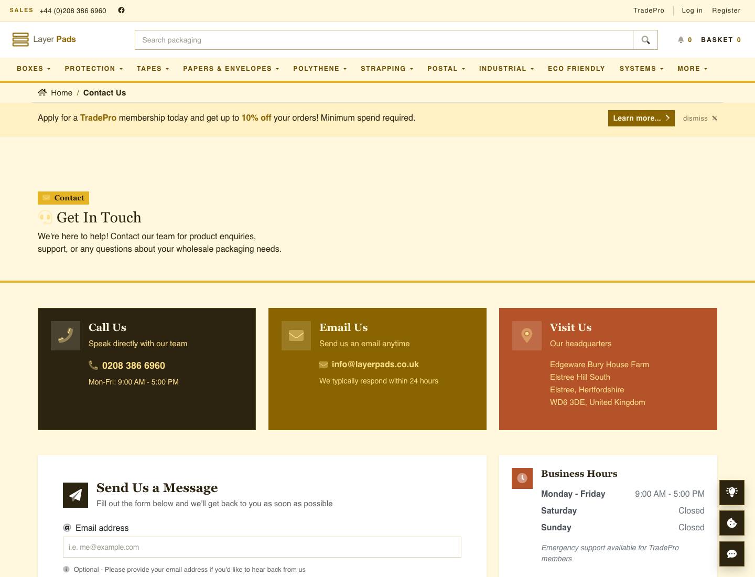Dismiss the TradePro banner
This screenshot has width=755, height=577.
700,118
